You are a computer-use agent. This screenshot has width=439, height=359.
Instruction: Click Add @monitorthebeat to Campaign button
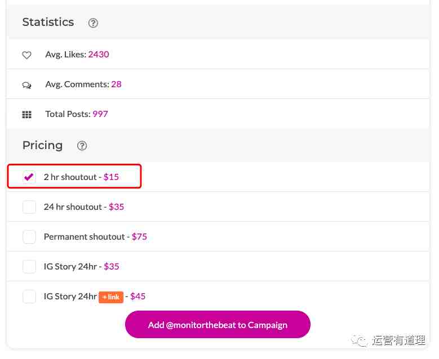[218, 325]
